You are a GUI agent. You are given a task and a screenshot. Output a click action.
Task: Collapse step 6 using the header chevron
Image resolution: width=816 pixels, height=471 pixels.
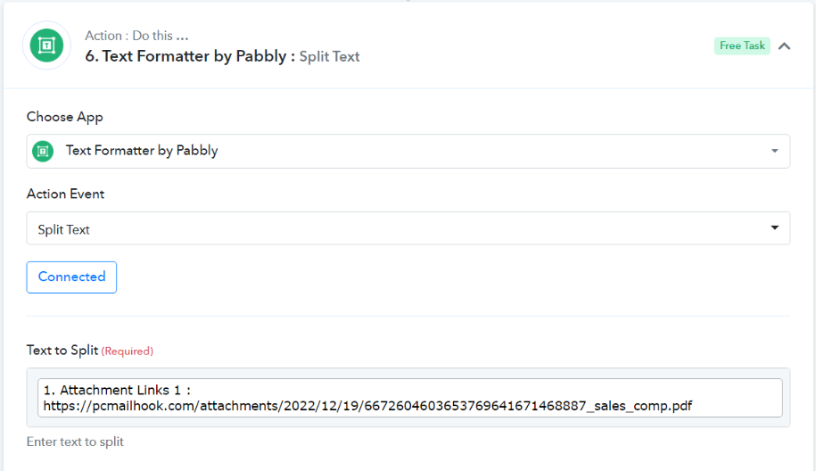[784, 46]
